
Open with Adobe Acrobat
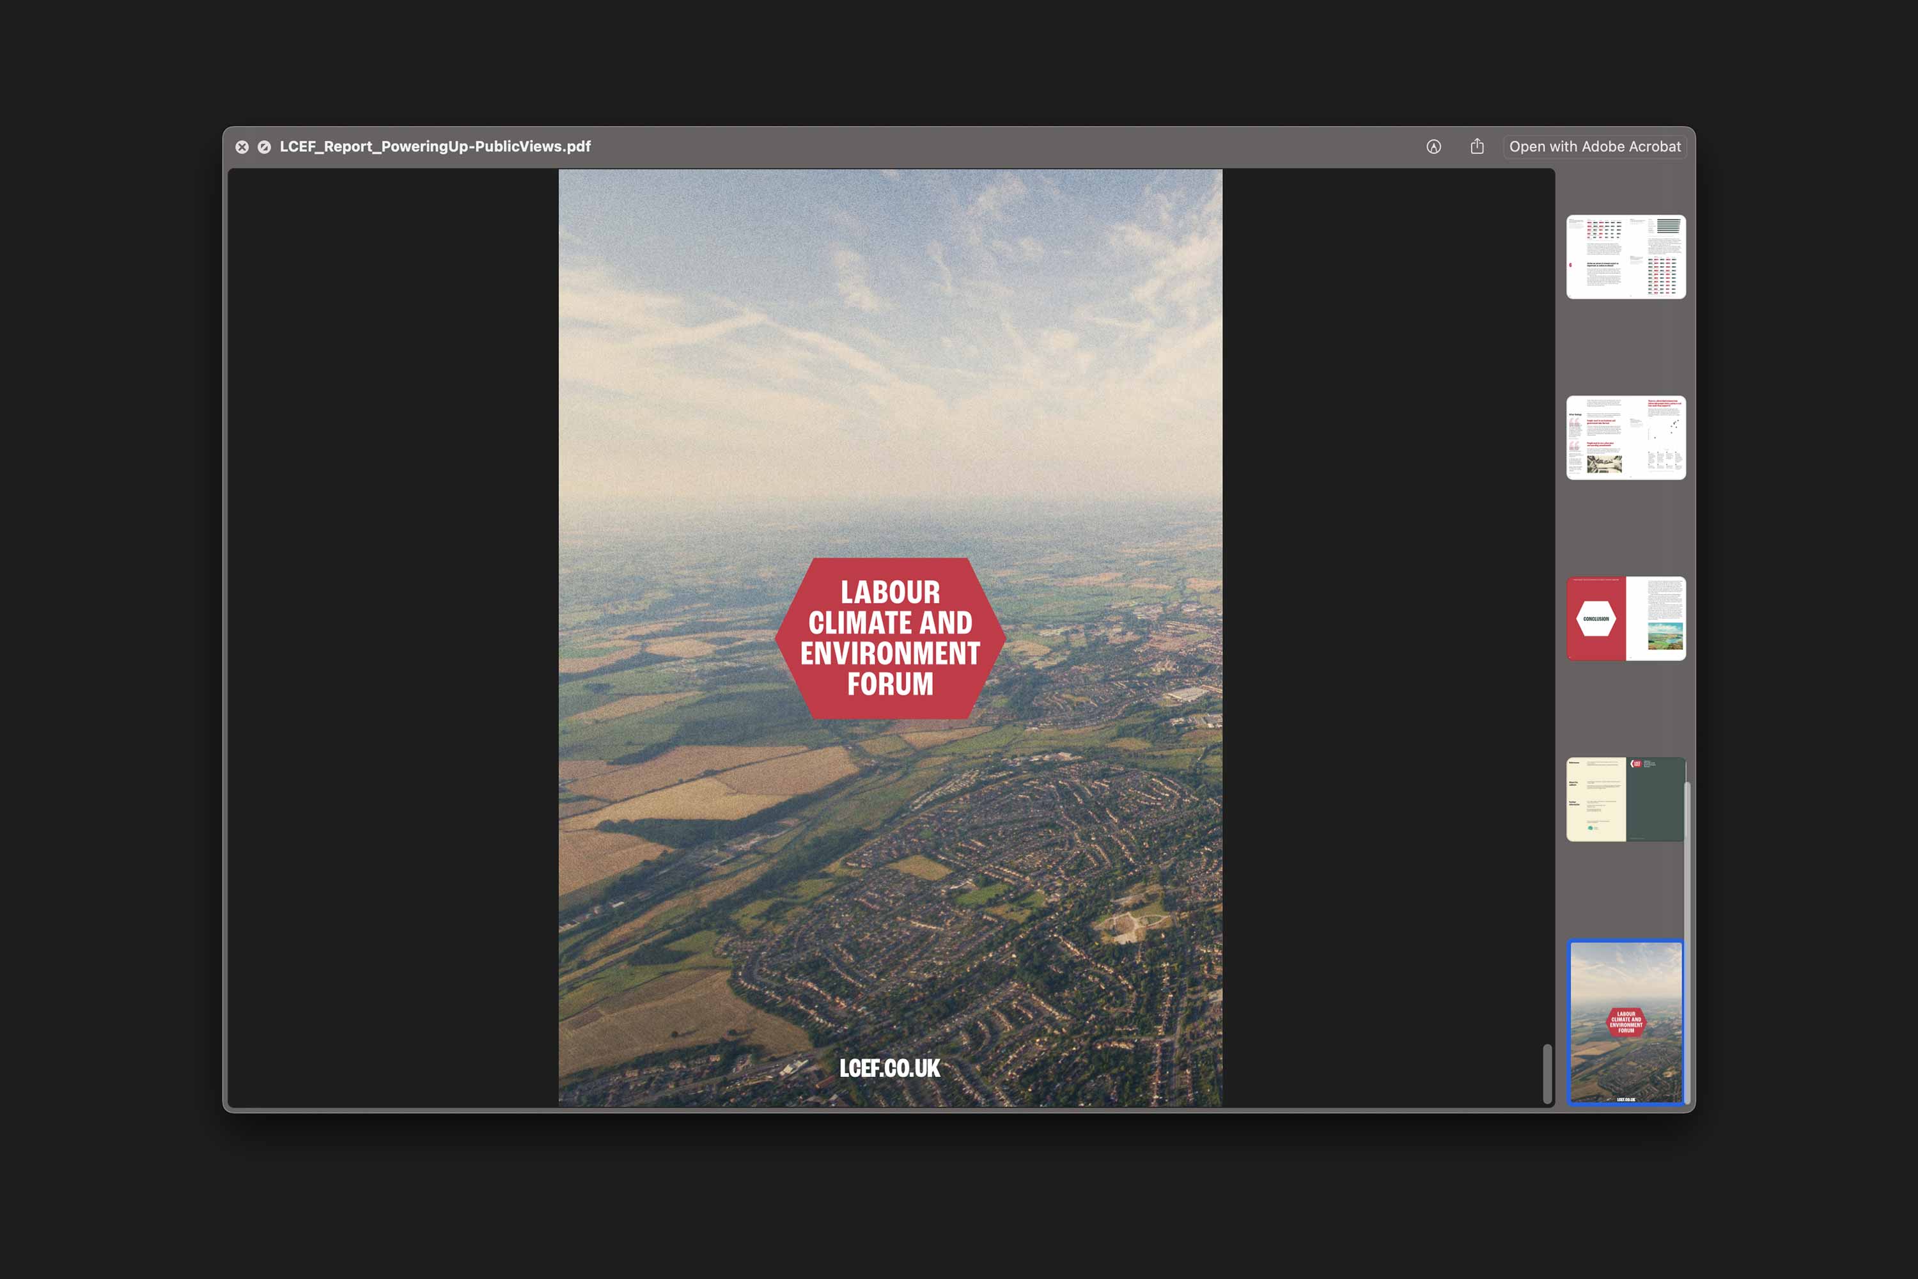tap(1594, 147)
